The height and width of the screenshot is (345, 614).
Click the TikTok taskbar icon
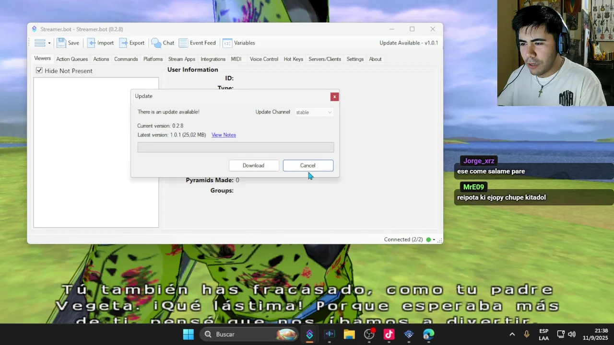coord(389,334)
